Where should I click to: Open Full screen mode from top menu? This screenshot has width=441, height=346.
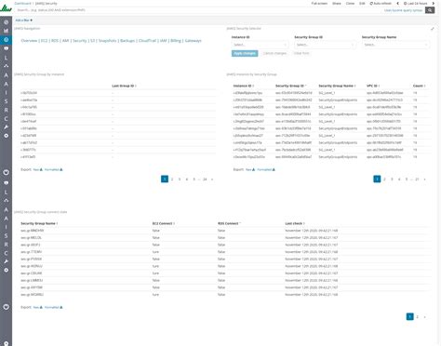(x=319, y=4)
